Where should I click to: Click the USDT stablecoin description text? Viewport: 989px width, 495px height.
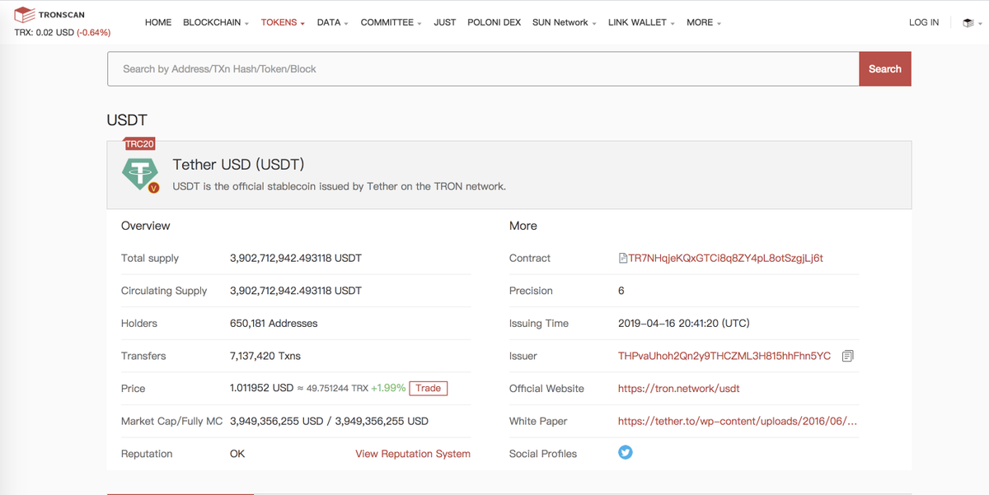point(339,186)
